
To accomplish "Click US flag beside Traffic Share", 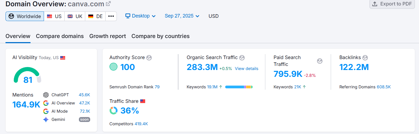I will coord(143,101).
